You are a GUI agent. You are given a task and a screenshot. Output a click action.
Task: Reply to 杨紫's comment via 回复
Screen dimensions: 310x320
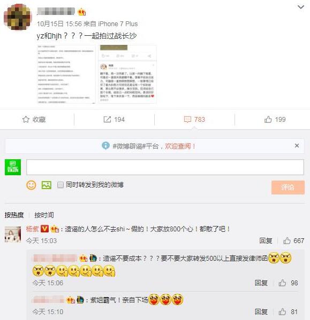pyautogui.click(x=266, y=241)
